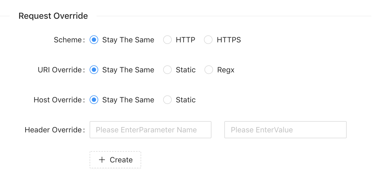This screenshot has width=388, height=179.
Task: Click the HTTP option's label text
Action: [185, 40]
